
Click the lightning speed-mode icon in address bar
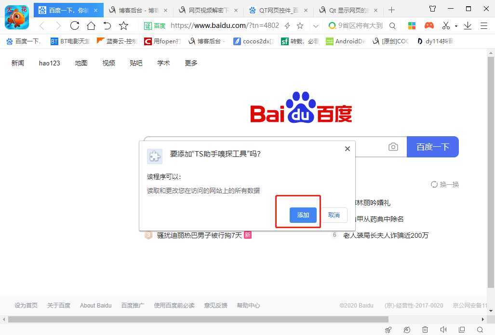pyautogui.click(x=287, y=26)
